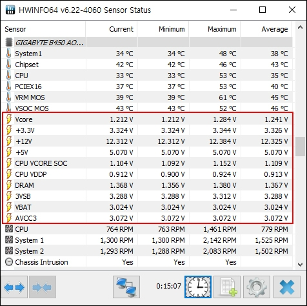
Task: Click the Current column header
Action: click(x=112, y=29)
